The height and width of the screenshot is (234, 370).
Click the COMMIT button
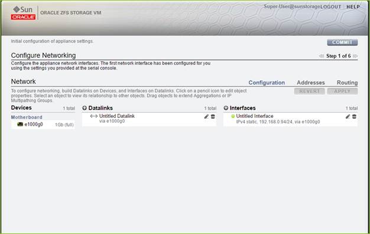coord(342,42)
